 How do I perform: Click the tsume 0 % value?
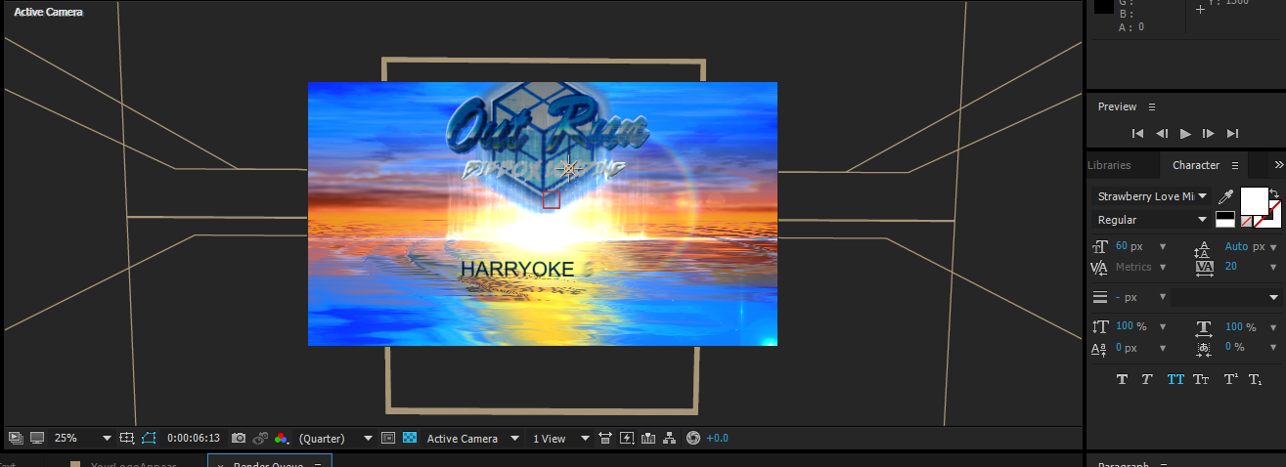[x=1234, y=347]
